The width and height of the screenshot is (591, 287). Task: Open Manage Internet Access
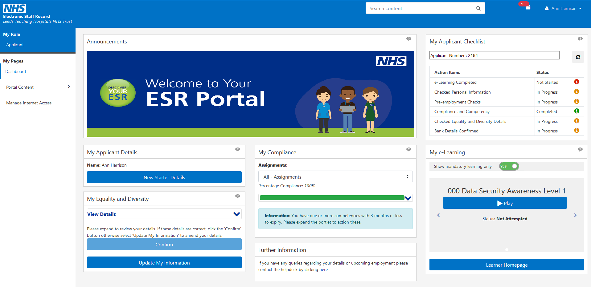(29, 103)
